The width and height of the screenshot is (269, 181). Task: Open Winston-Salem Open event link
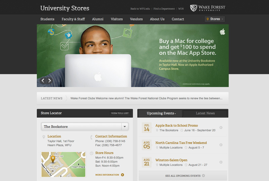point(171,160)
